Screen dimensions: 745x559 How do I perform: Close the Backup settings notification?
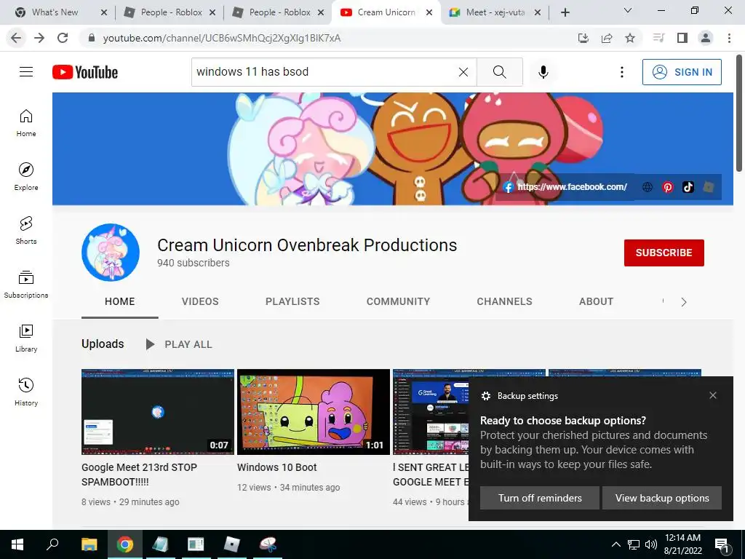713,395
